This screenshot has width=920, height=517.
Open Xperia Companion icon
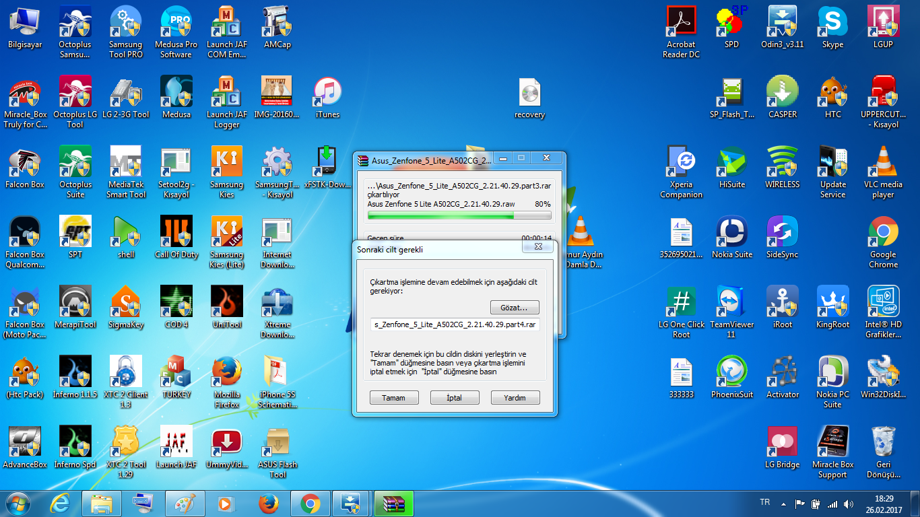pos(682,173)
